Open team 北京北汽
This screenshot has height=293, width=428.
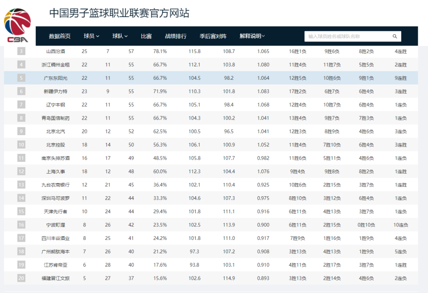pyautogui.click(x=56, y=132)
